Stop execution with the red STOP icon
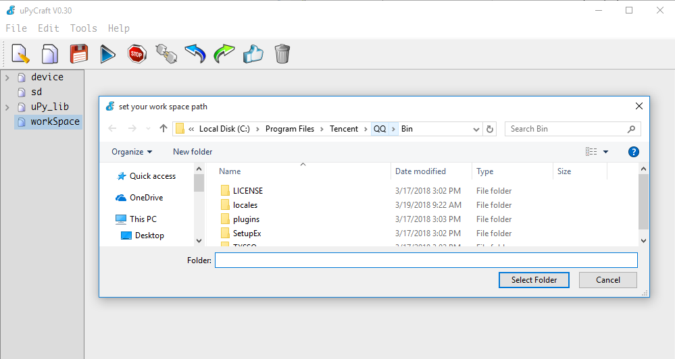This screenshot has width=675, height=359. (137, 54)
